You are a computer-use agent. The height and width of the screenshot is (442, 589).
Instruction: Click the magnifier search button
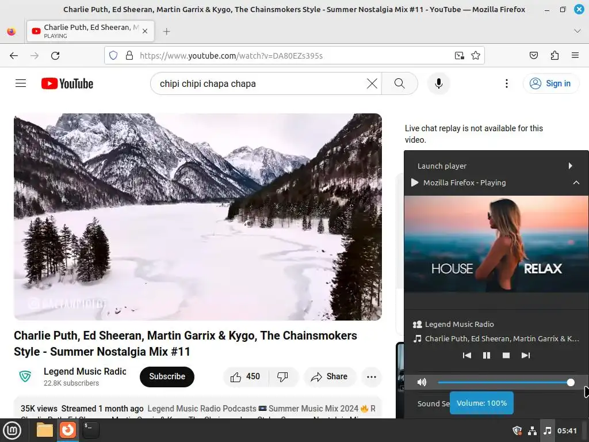click(400, 83)
